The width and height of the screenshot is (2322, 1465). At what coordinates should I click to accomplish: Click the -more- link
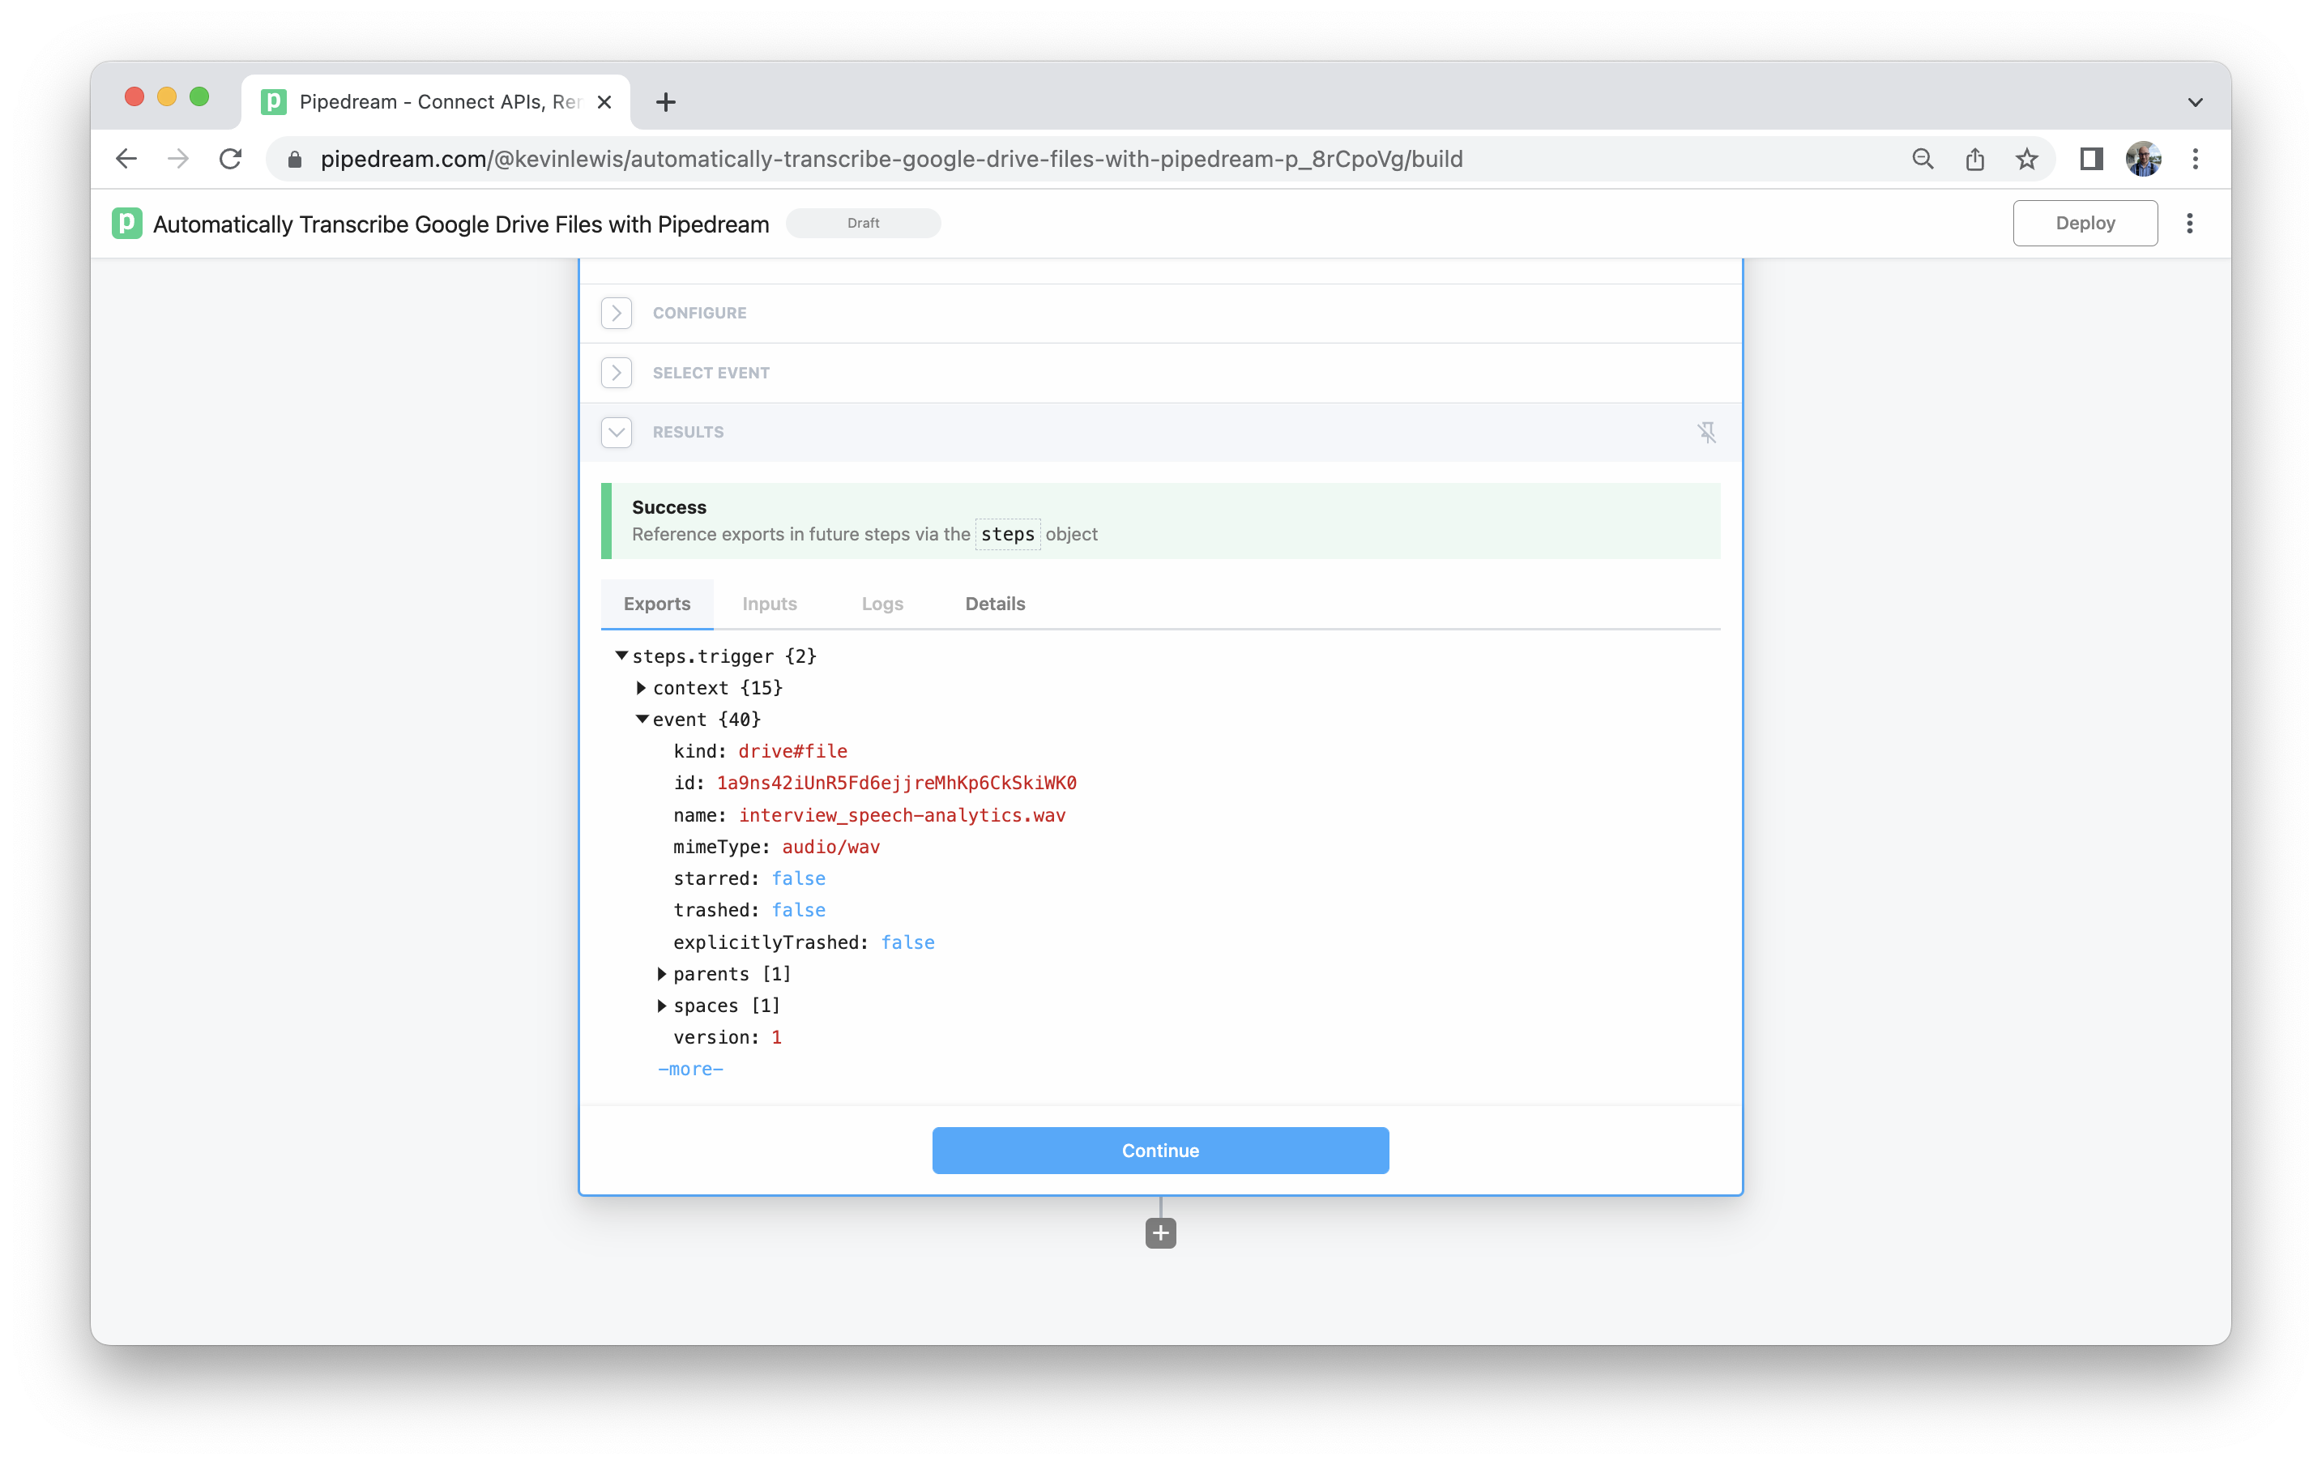point(690,1070)
